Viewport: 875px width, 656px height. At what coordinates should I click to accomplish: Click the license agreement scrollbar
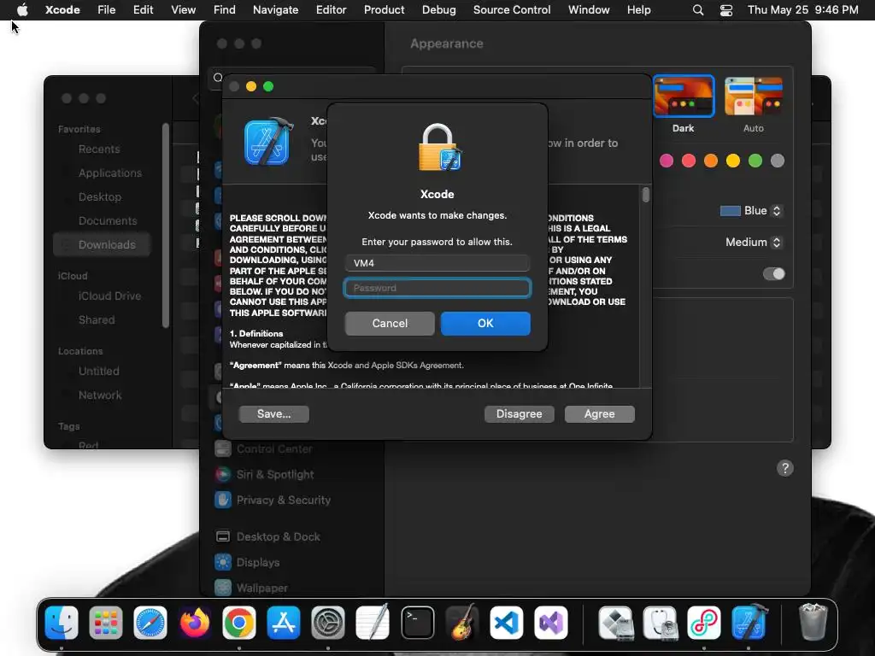(646, 195)
